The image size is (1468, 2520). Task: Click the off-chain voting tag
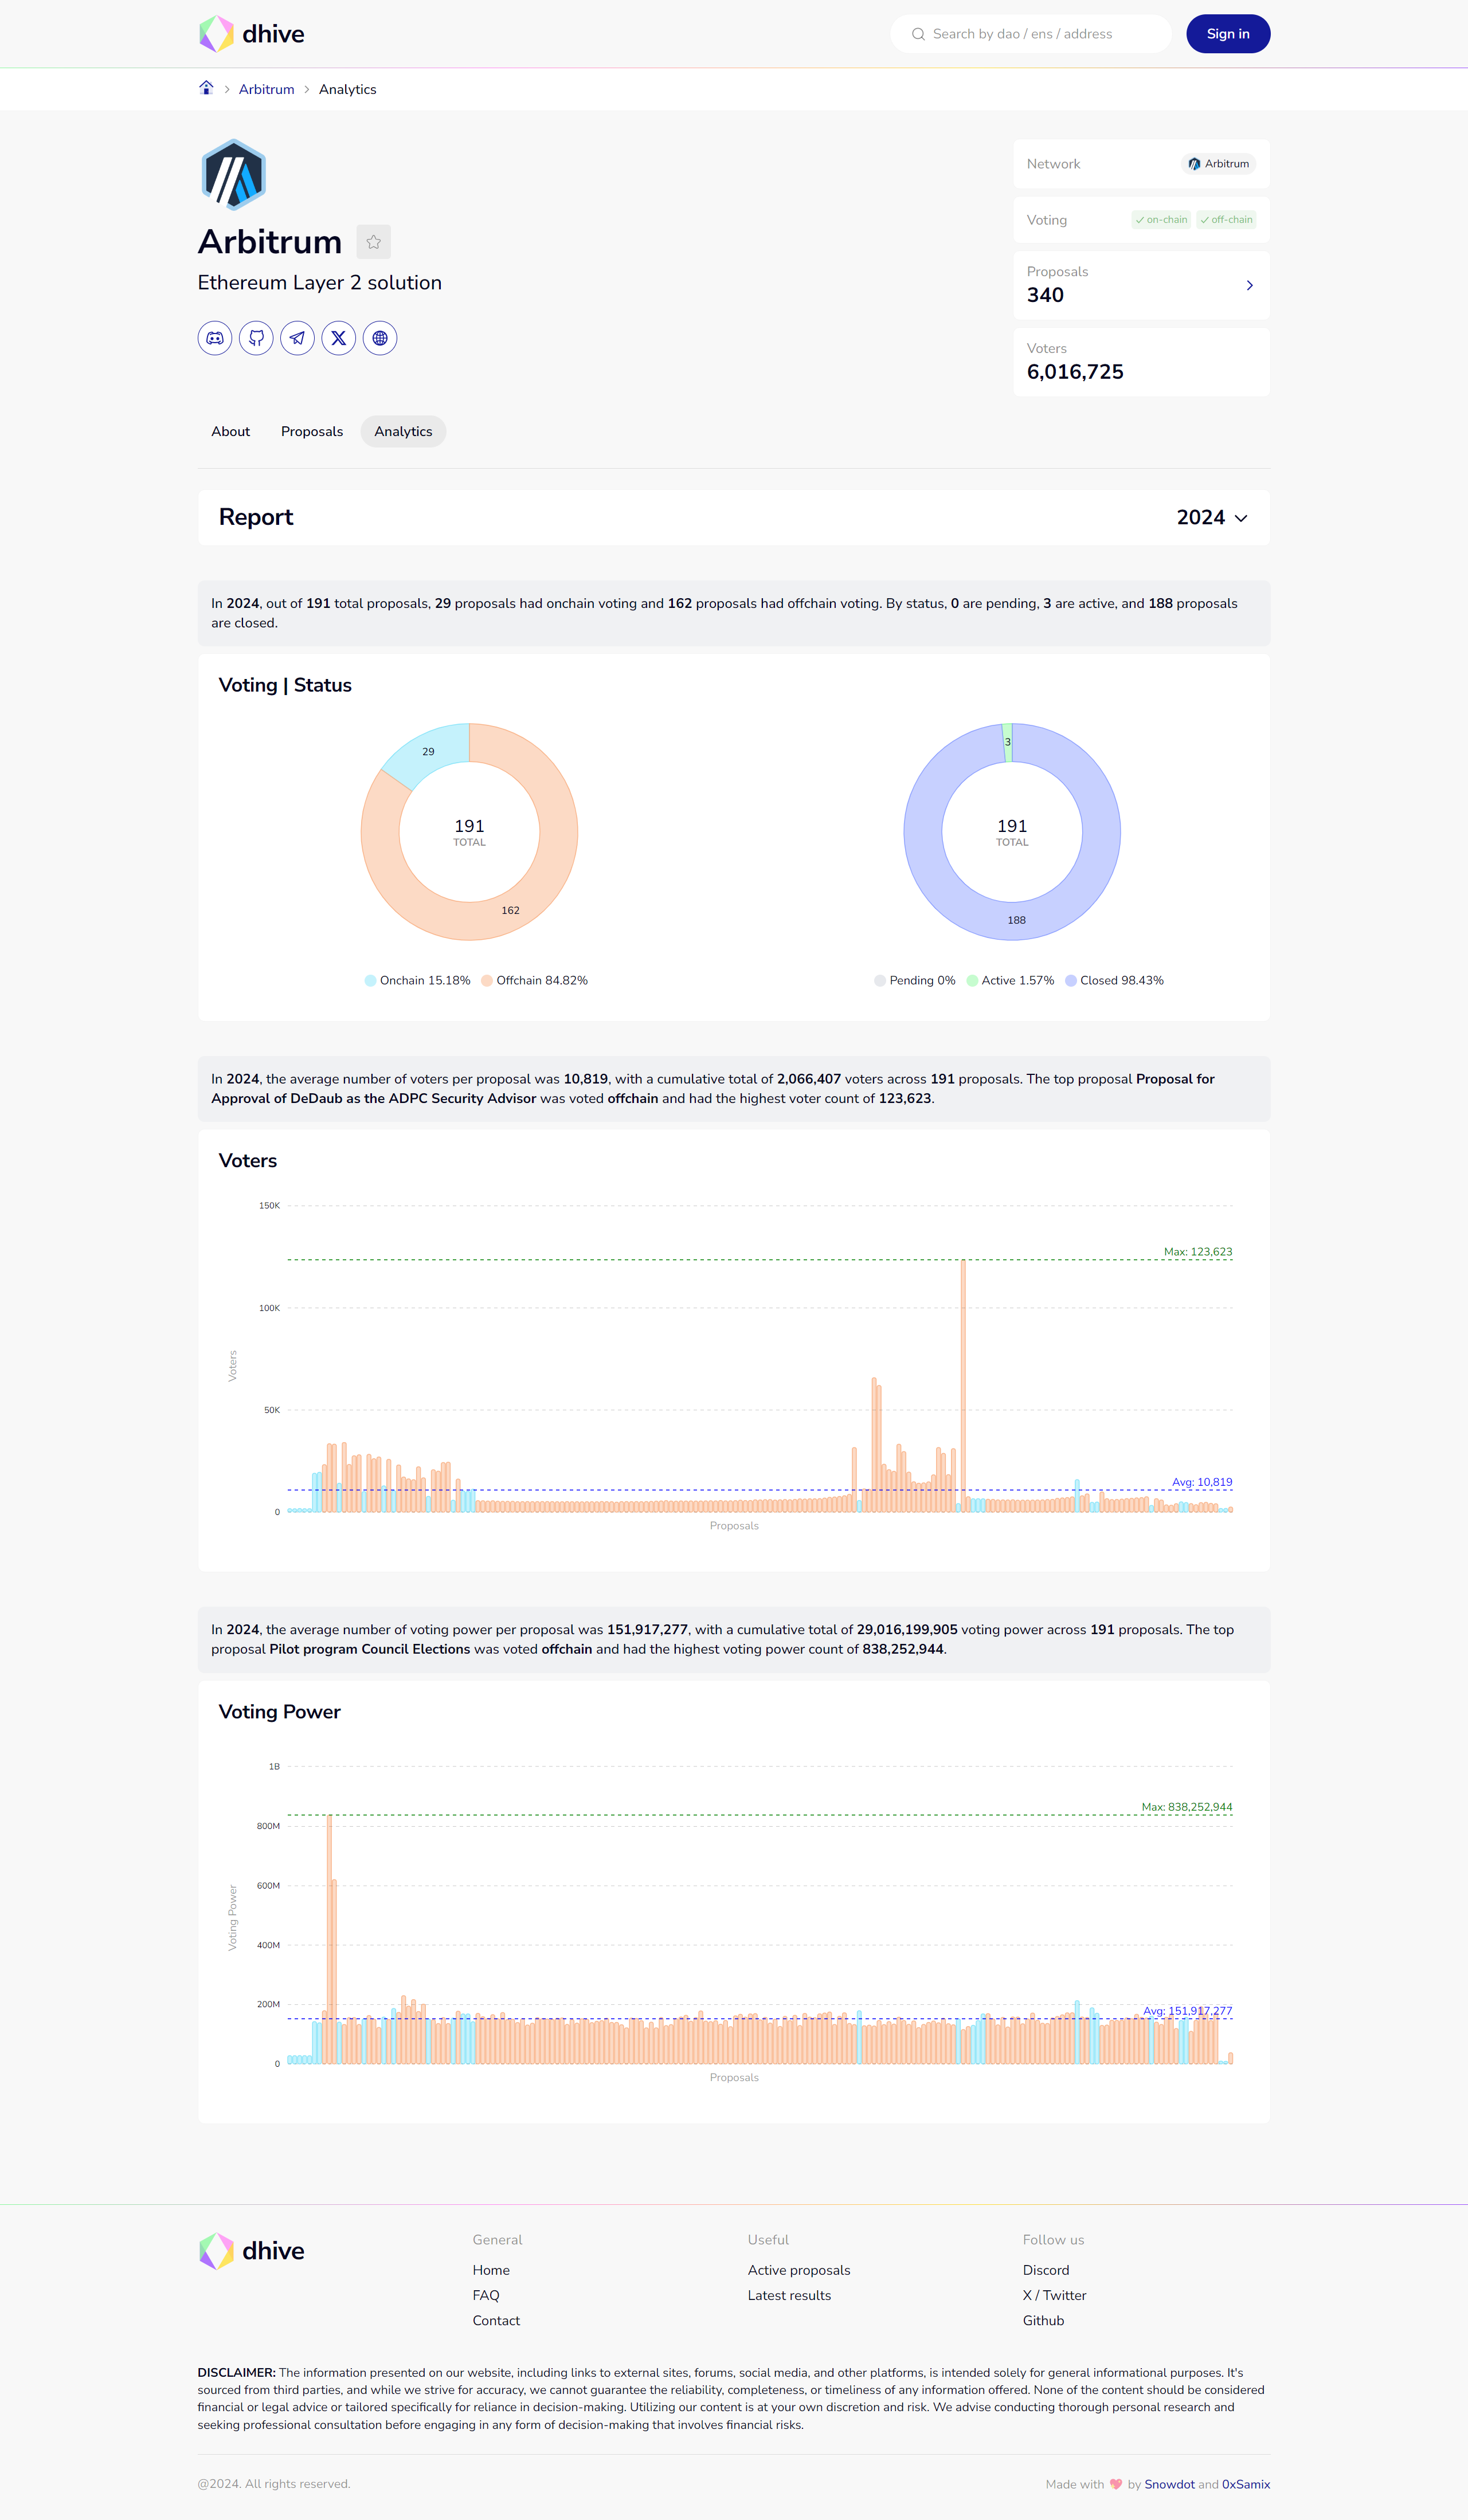click(x=1226, y=220)
